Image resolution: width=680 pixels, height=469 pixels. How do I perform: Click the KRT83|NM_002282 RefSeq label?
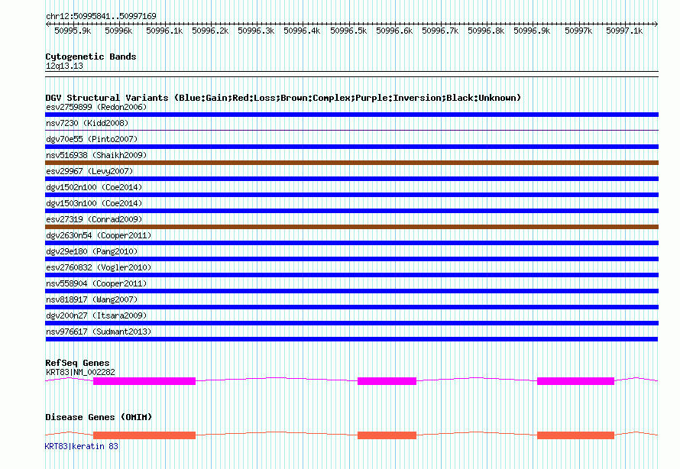click(80, 372)
